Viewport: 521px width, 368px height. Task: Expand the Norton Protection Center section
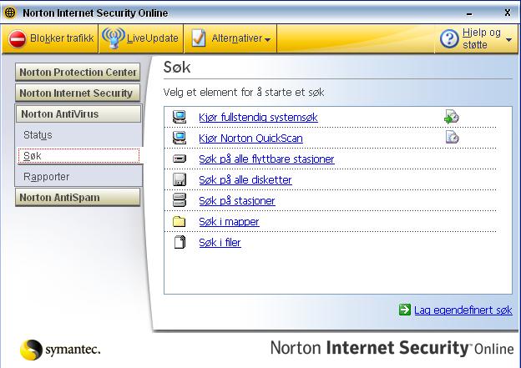tap(78, 72)
